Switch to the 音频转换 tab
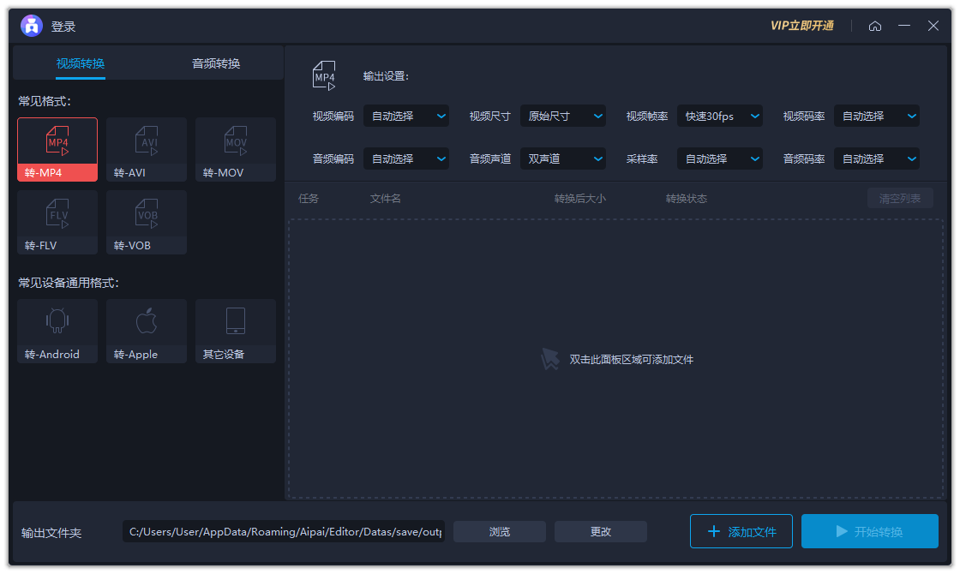This screenshot has height=574, width=960. (x=215, y=63)
